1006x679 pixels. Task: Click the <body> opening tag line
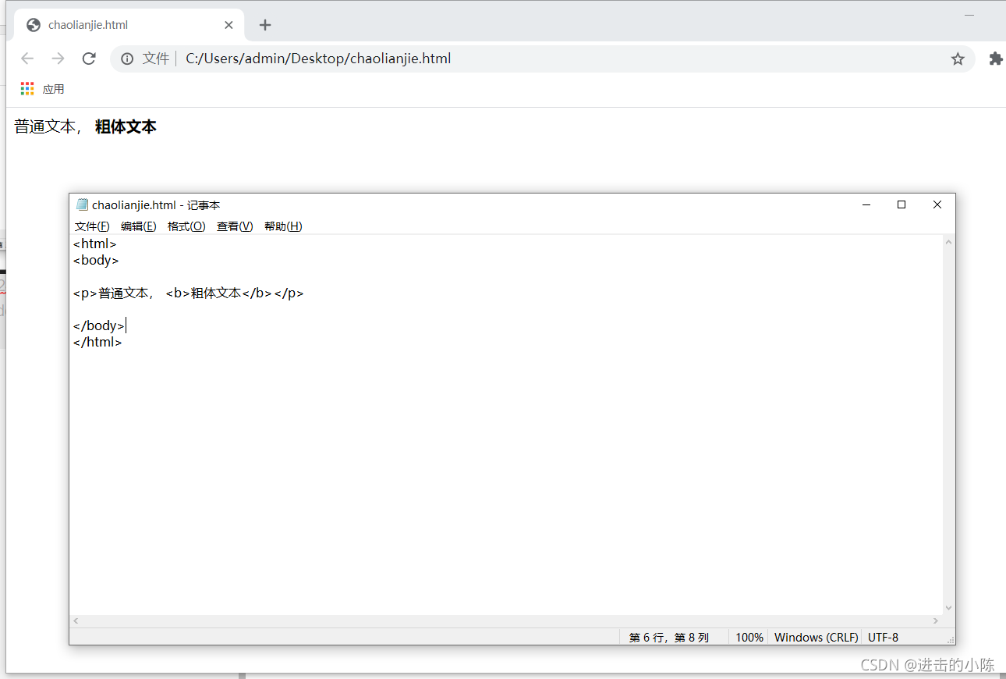click(96, 260)
